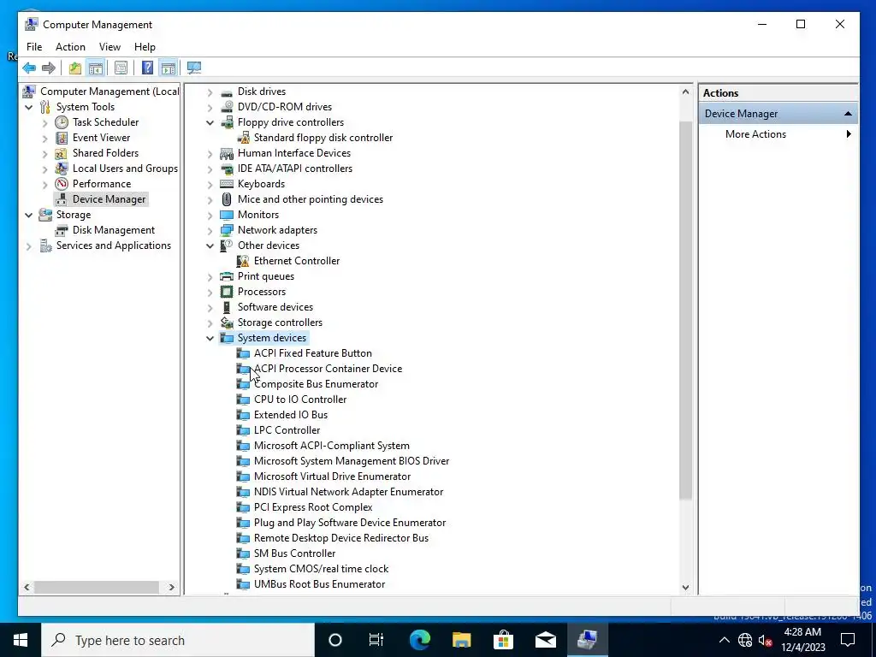Open Help via the blue question mark icon

click(x=147, y=68)
